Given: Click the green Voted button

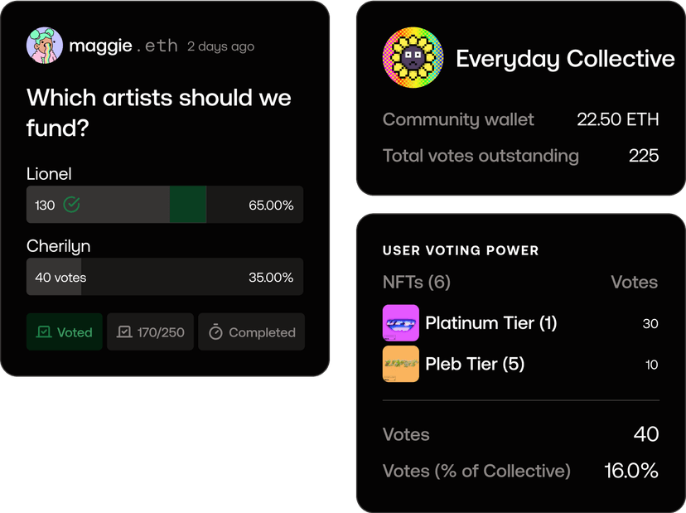Looking at the screenshot, I should (x=65, y=332).
